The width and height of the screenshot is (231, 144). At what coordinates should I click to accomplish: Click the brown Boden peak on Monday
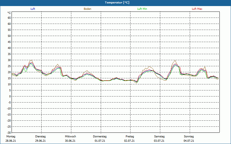[x=31, y=60]
